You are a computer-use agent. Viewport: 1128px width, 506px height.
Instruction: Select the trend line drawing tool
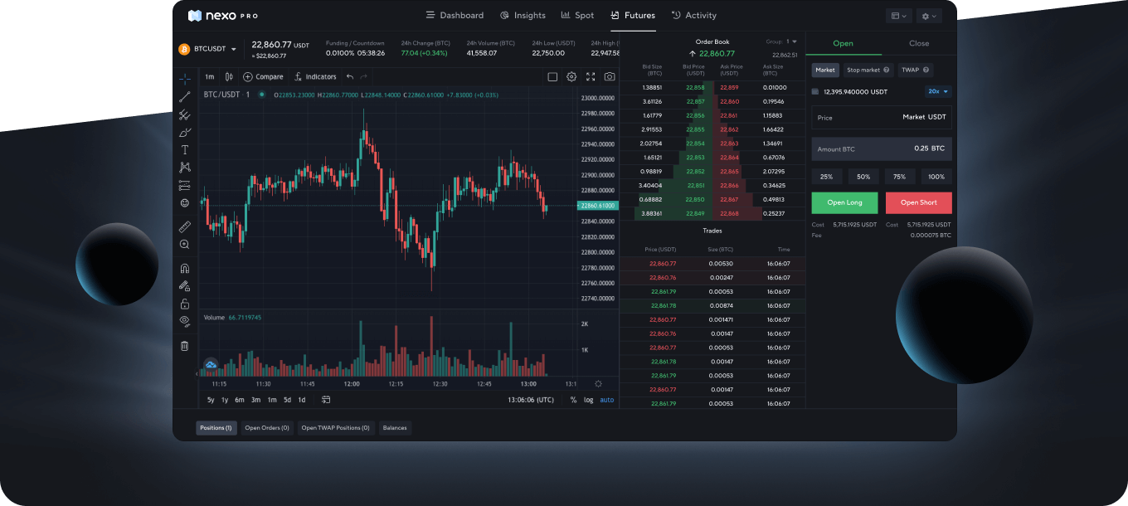[x=184, y=96]
